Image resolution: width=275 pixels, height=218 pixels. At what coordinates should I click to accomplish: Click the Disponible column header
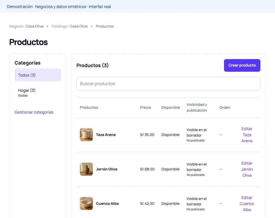[170, 107]
